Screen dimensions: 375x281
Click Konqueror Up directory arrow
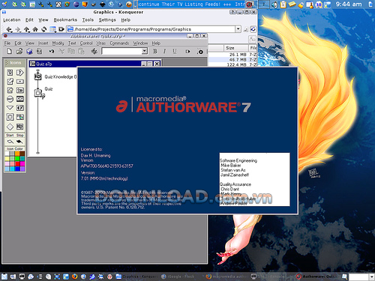pos(26,29)
